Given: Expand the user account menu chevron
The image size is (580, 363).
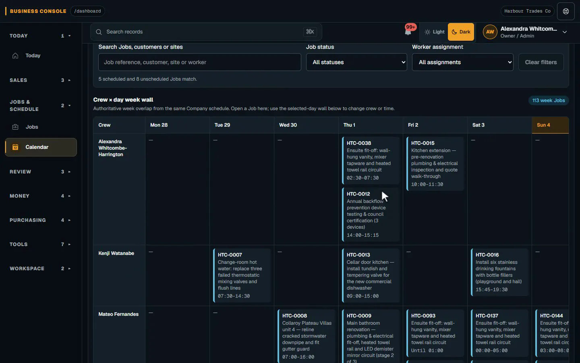Looking at the screenshot, I should tap(565, 32).
